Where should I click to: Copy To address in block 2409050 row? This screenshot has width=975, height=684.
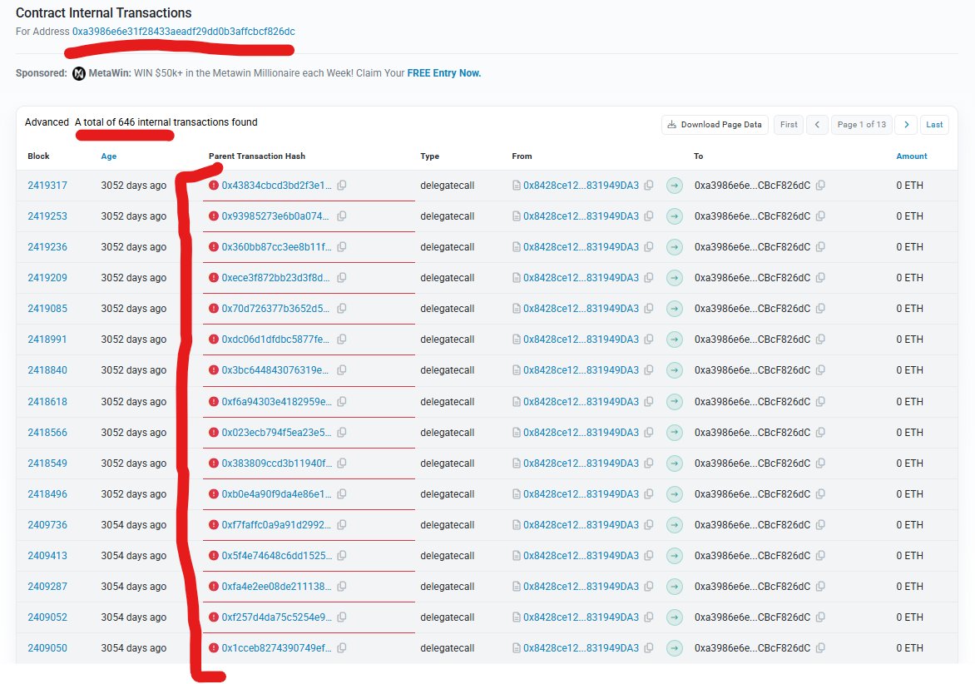coord(820,648)
